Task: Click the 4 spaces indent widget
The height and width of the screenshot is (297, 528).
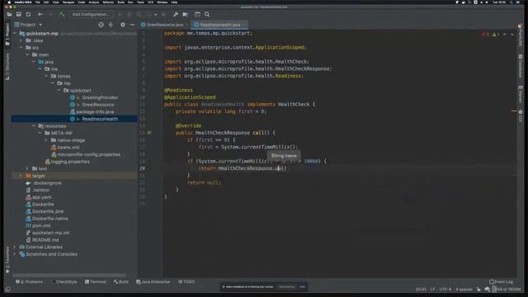Action: coord(464,289)
